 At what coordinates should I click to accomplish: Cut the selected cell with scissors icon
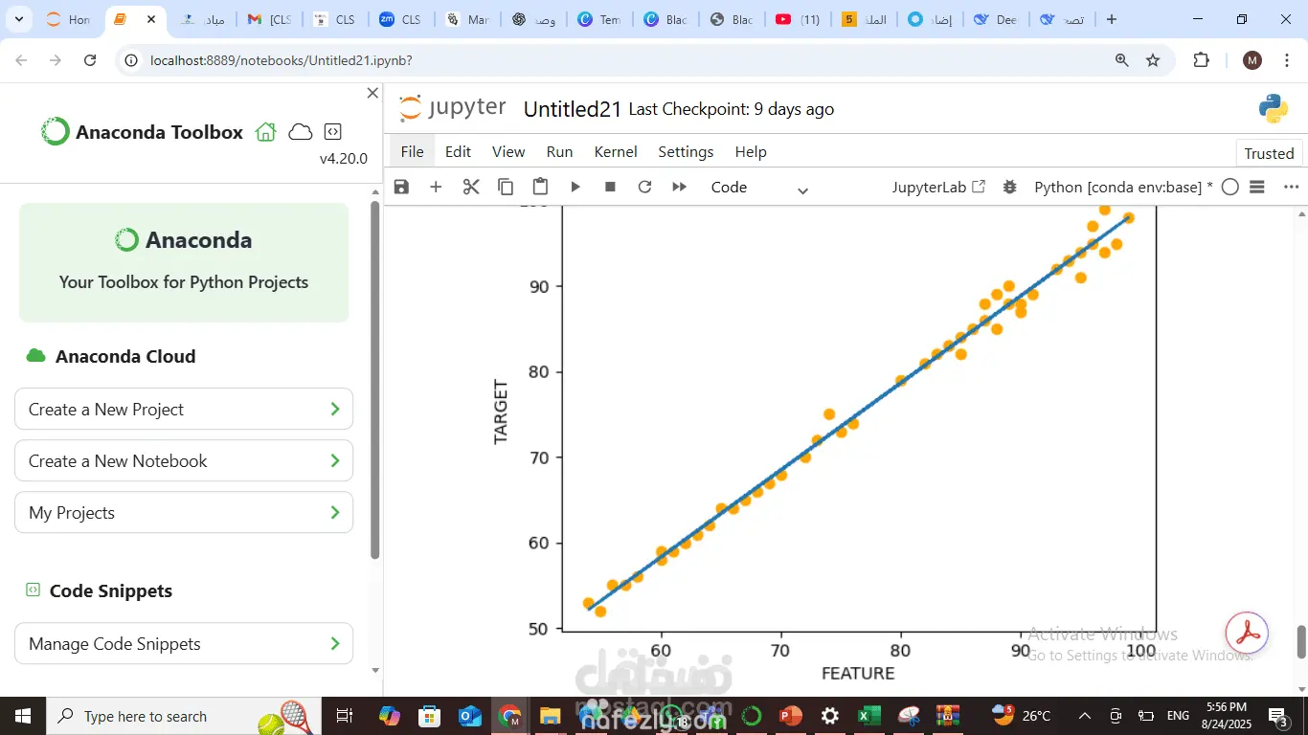(x=471, y=187)
